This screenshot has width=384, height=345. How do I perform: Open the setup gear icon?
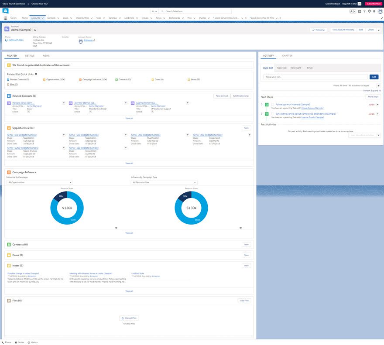[369, 11]
